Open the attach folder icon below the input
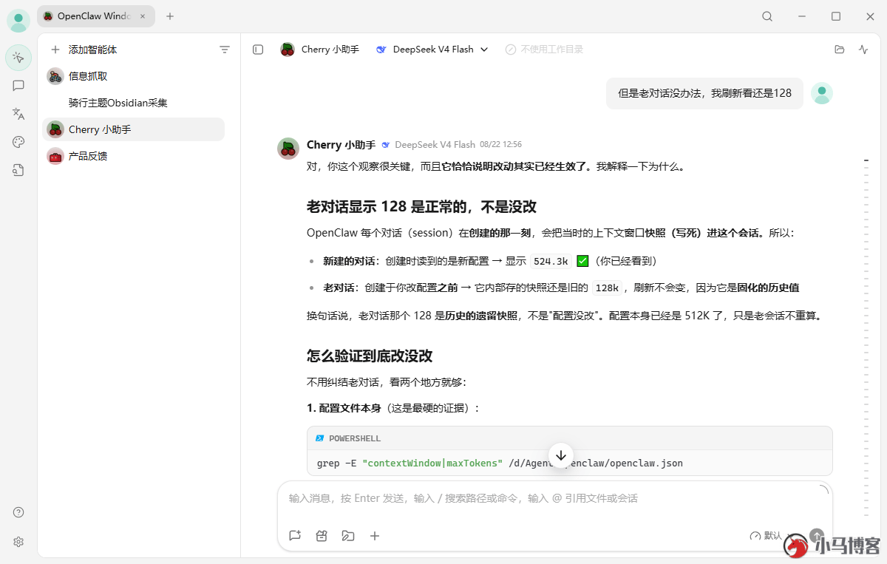Screen dimensions: 887x564 [348, 536]
